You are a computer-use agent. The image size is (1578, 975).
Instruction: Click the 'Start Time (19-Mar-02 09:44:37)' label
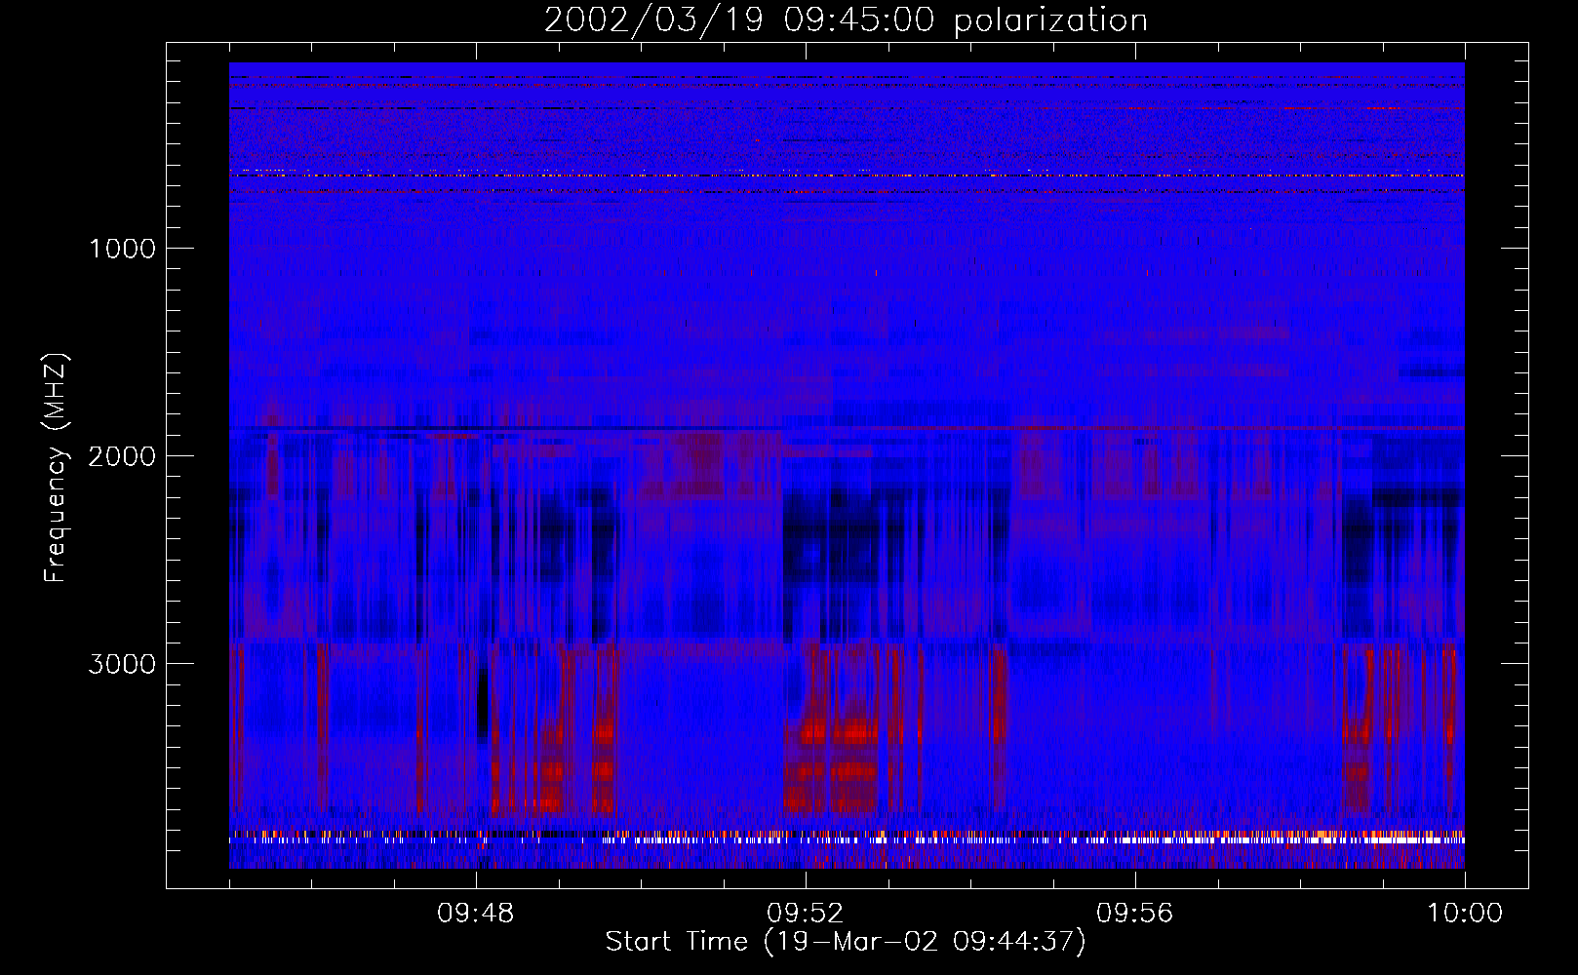[x=846, y=942]
